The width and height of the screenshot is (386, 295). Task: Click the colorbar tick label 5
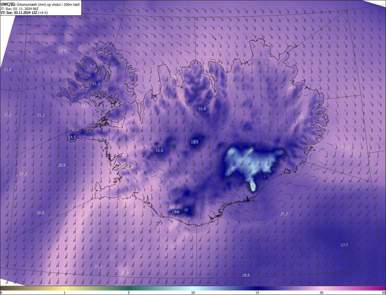[x=129, y=293]
